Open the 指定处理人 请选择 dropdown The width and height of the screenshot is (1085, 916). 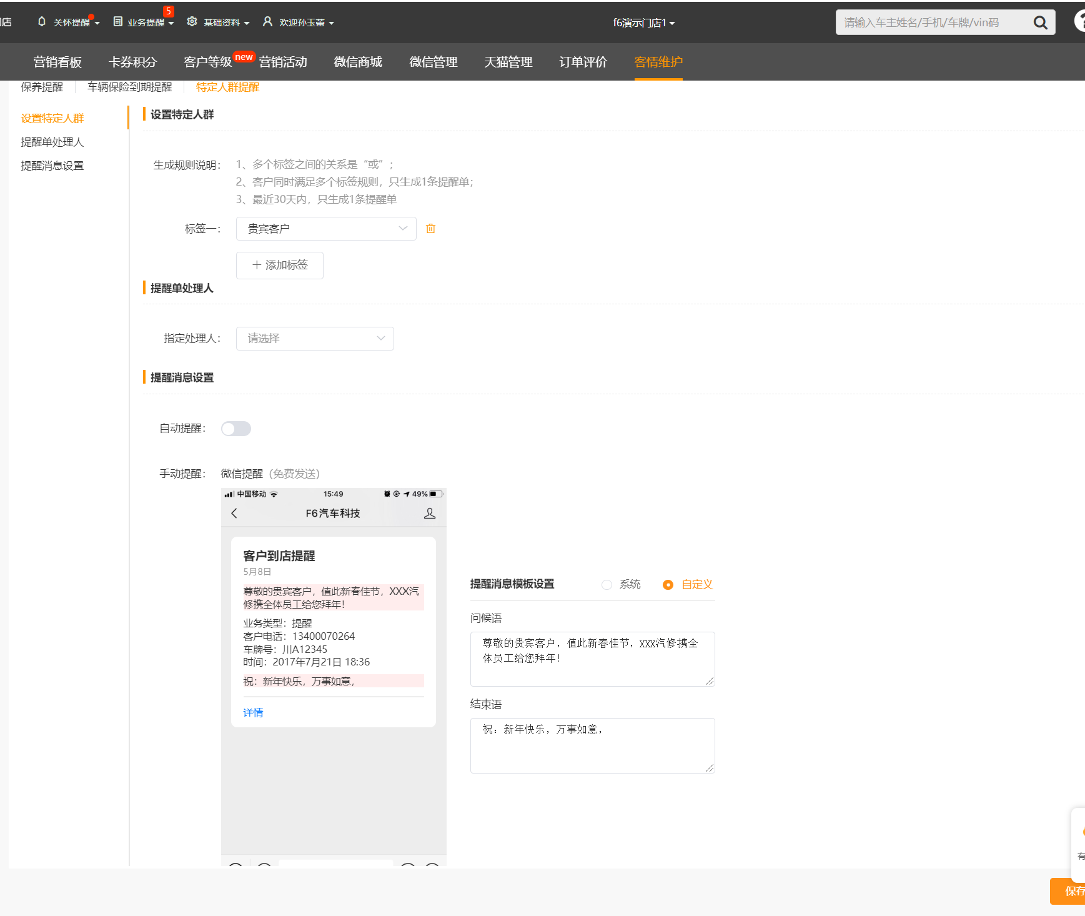point(315,339)
